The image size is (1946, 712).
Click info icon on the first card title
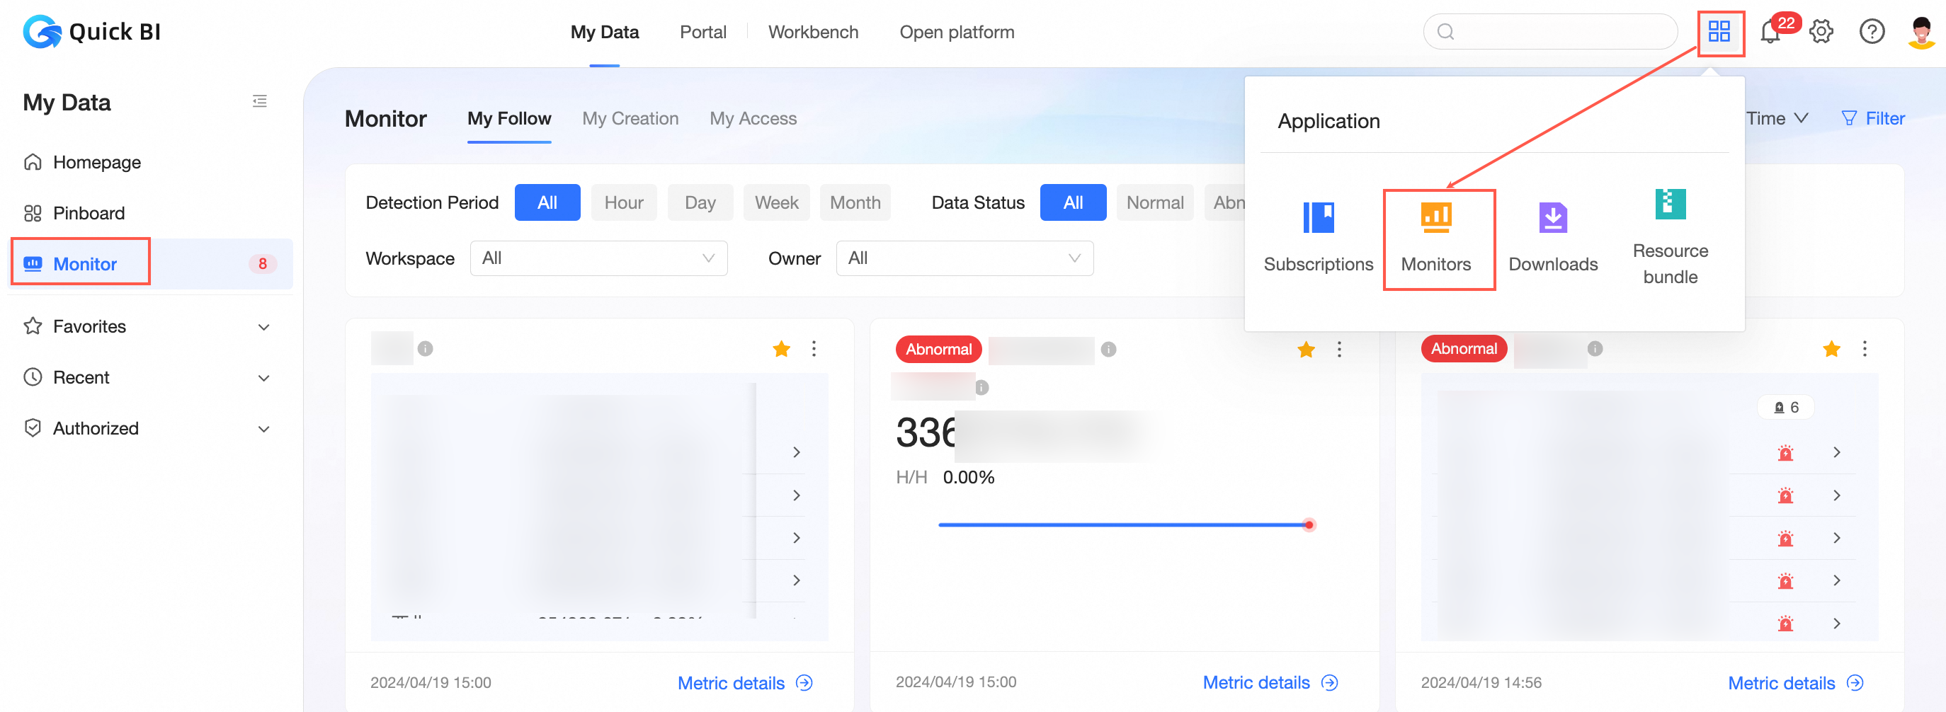[x=426, y=349]
